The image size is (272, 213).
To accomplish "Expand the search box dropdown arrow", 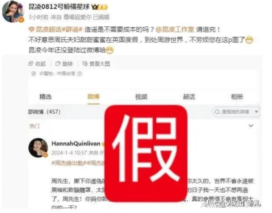I will [x=257, y=112].
